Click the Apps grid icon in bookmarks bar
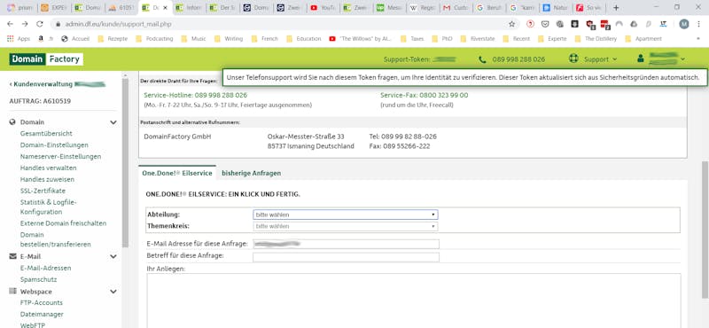Viewport: 709px width, 328px height. tap(11, 39)
